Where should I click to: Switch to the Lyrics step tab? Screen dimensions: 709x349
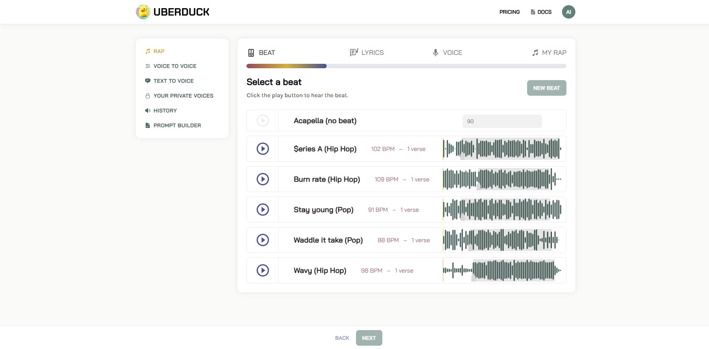pos(367,53)
